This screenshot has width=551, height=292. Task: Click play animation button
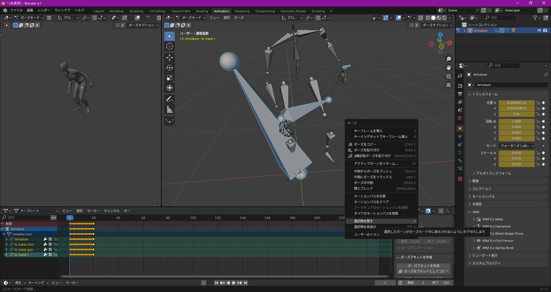click(x=234, y=283)
